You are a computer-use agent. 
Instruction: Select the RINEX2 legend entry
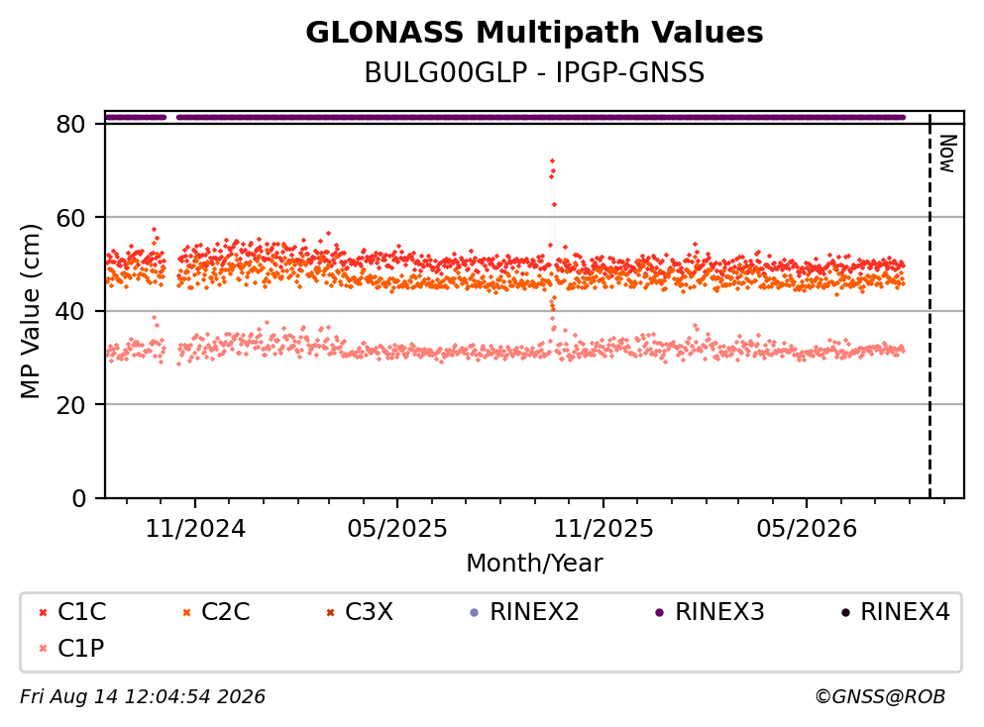[524, 611]
